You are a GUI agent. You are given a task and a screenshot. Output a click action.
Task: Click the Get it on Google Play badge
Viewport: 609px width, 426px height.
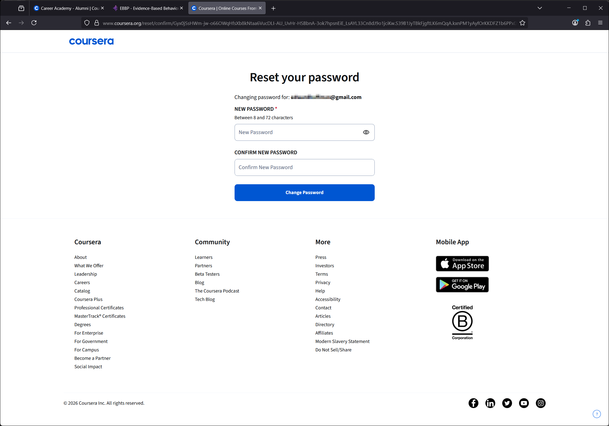tap(462, 284)
